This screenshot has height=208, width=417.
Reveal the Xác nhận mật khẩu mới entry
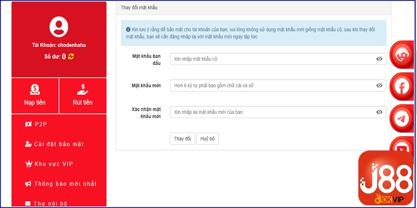point(379,112)
